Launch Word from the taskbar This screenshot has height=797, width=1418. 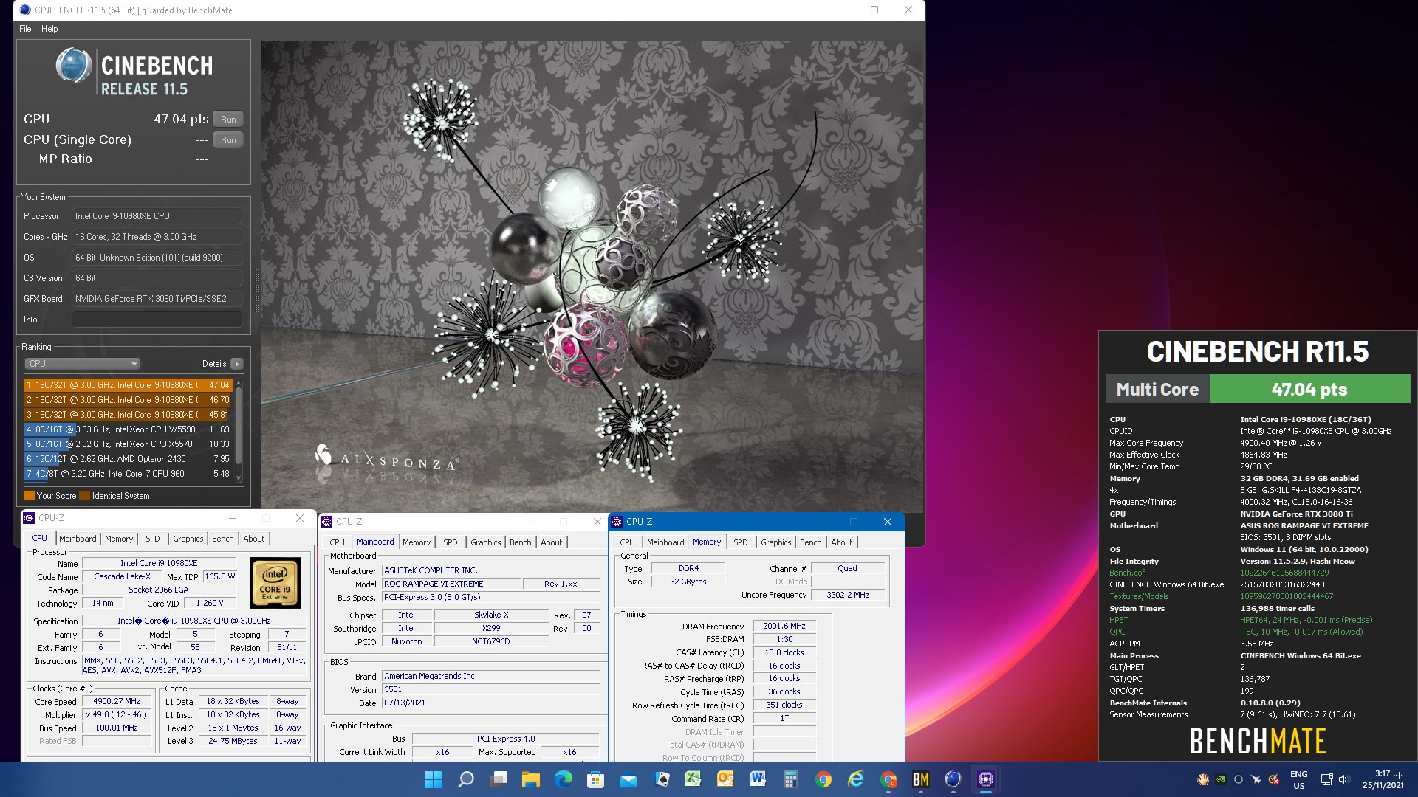click(758, 779)
